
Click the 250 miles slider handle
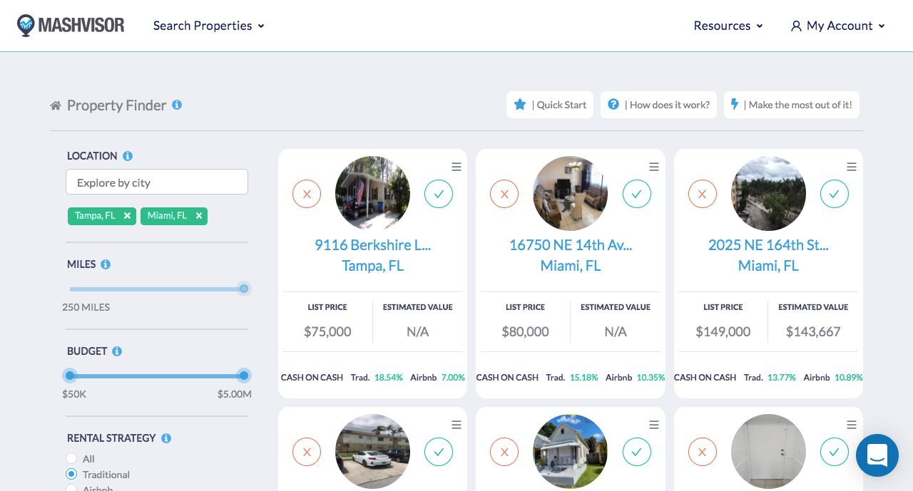pos(243,289)
